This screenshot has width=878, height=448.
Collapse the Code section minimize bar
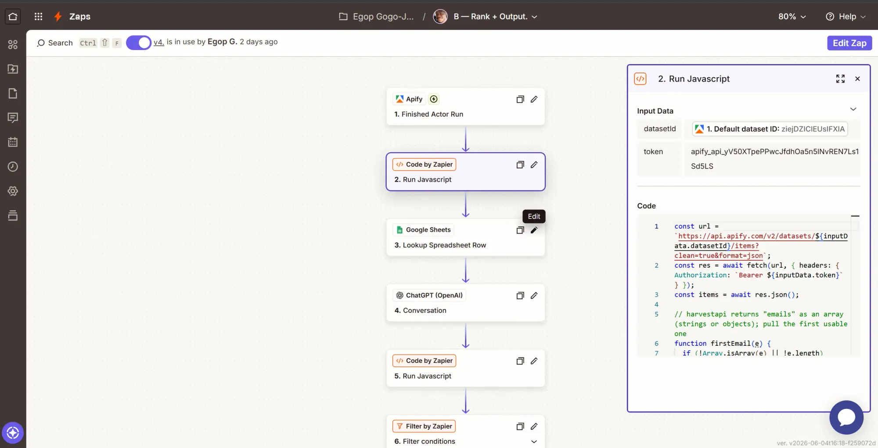tap(855, 216)
